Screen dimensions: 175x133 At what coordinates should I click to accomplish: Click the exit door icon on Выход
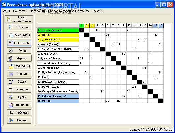pyautogui.click(x=11, y=120)
